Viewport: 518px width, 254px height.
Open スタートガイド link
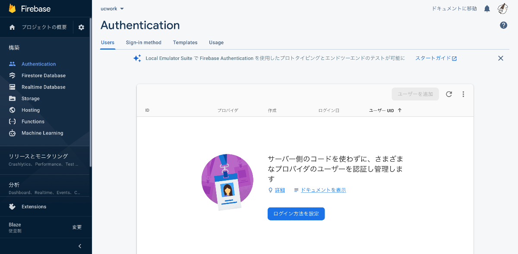(x=436, y=58)
